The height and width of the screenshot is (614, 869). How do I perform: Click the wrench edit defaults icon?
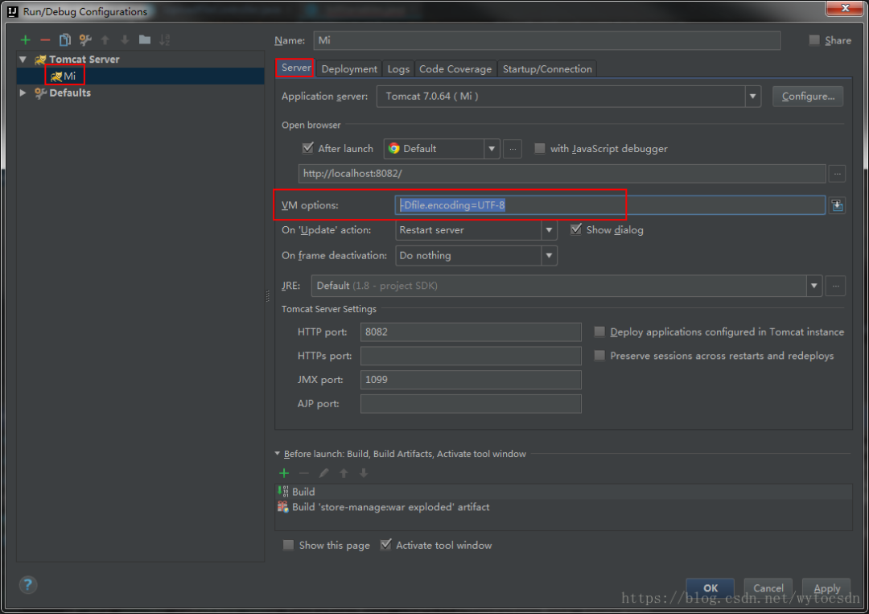(x=84, y=40)
